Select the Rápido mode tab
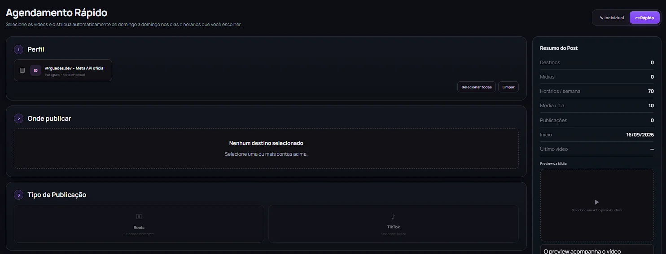The image size is (666, 254). pyautogui.click(x=644, y=18)
